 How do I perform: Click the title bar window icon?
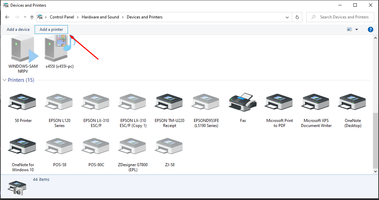click(x=6, y=5)
